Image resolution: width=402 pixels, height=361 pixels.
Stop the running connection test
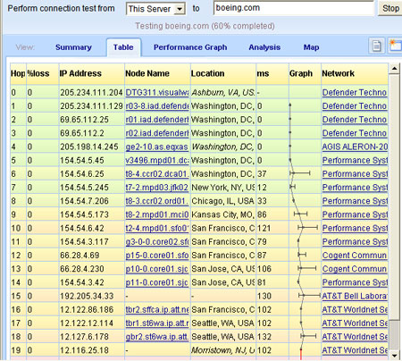coord(390,8)
